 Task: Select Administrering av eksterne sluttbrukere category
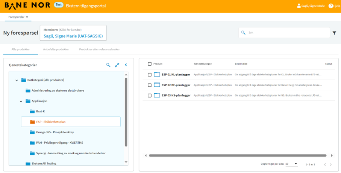coord(58,90)
